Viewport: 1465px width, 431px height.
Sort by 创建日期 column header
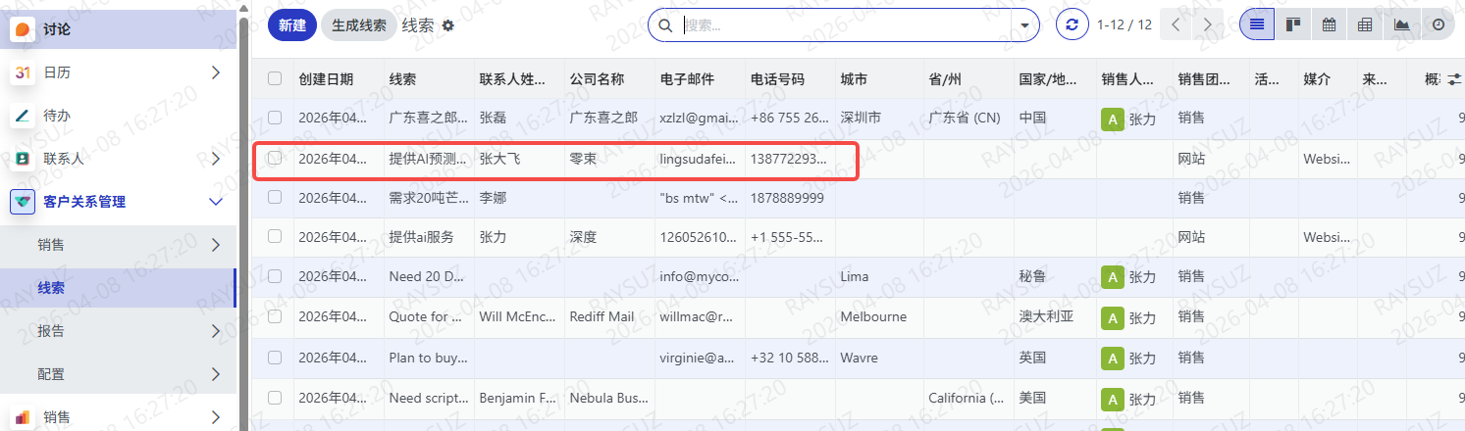pos(326,79)
